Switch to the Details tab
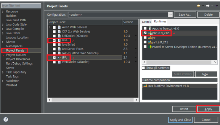 (146, 22)
